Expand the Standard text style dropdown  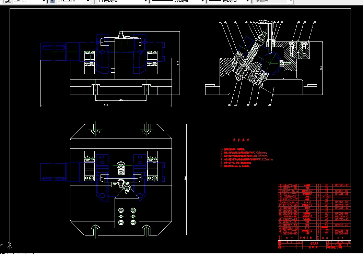[x=88, y=1]
